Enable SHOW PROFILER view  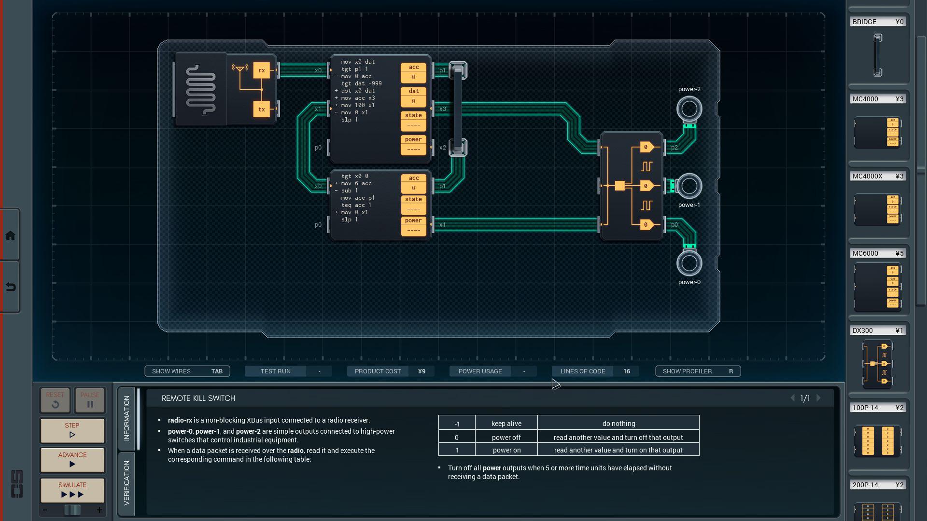pyautogui.click(x=697, y=371)
